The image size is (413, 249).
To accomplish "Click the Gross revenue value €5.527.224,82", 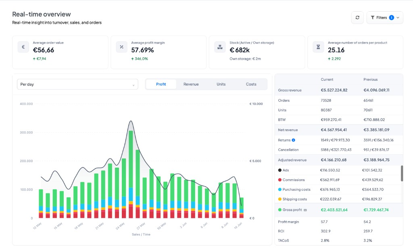I will coord(334,90).
